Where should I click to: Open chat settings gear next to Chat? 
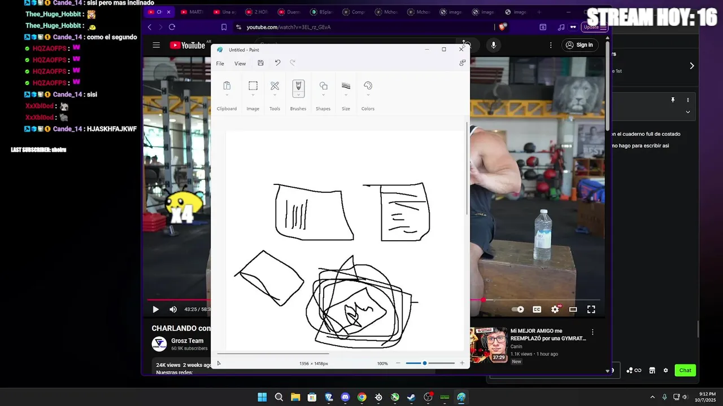665,370
